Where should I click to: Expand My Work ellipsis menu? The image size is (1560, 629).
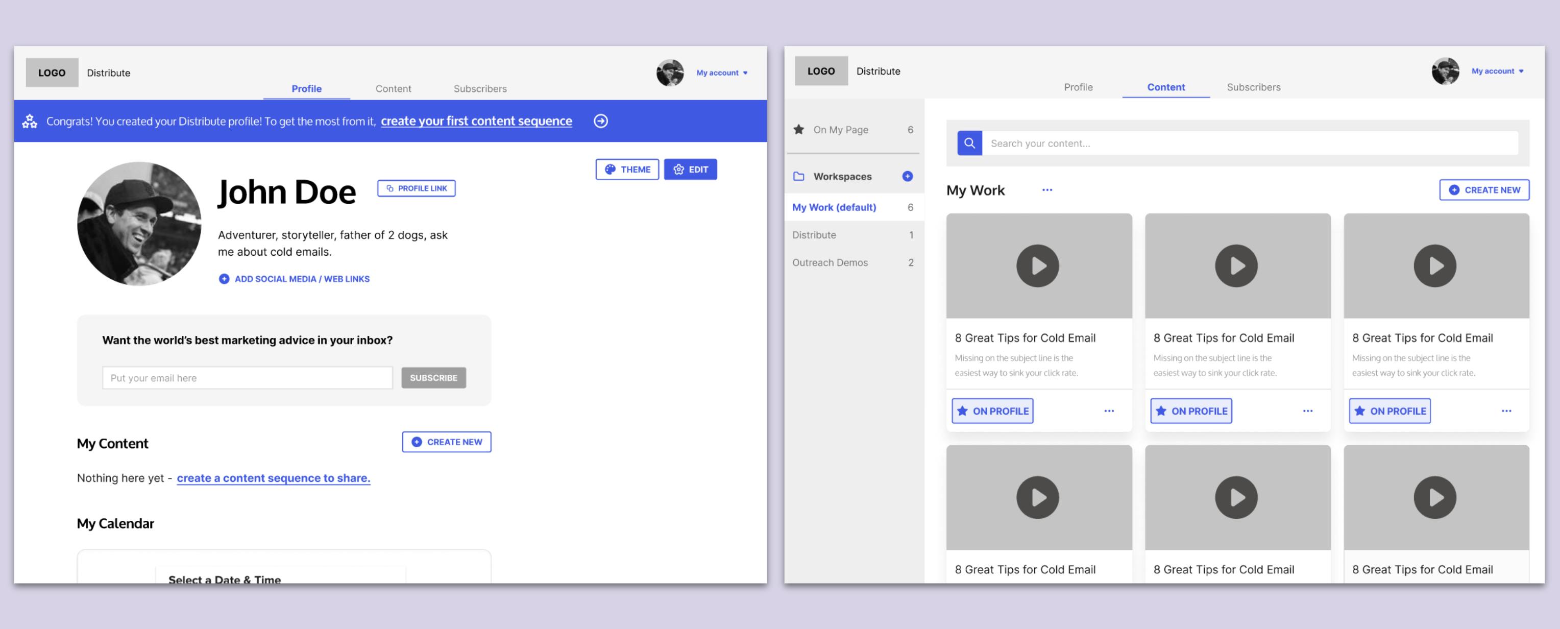tap(1046, 188)
